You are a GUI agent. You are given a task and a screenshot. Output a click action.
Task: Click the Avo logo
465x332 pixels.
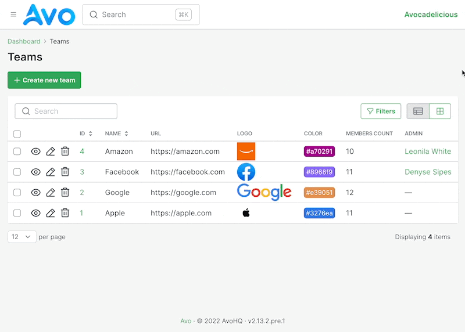point(49,15)
